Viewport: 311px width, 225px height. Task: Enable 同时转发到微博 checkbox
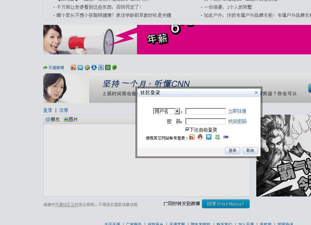165,204
